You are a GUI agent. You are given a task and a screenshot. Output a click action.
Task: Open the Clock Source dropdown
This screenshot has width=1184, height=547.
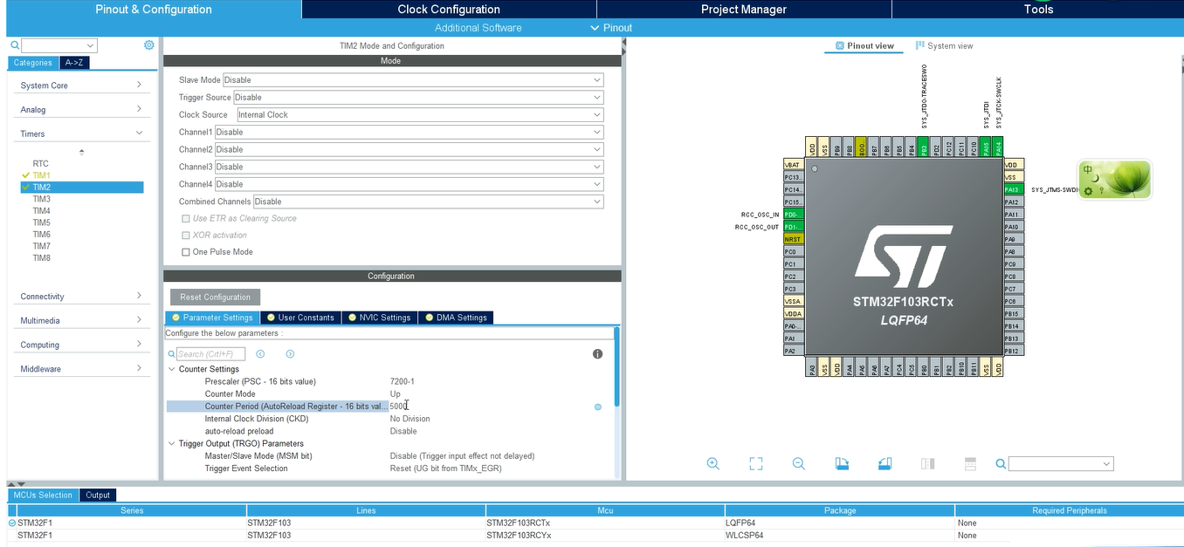pos(420,115)
